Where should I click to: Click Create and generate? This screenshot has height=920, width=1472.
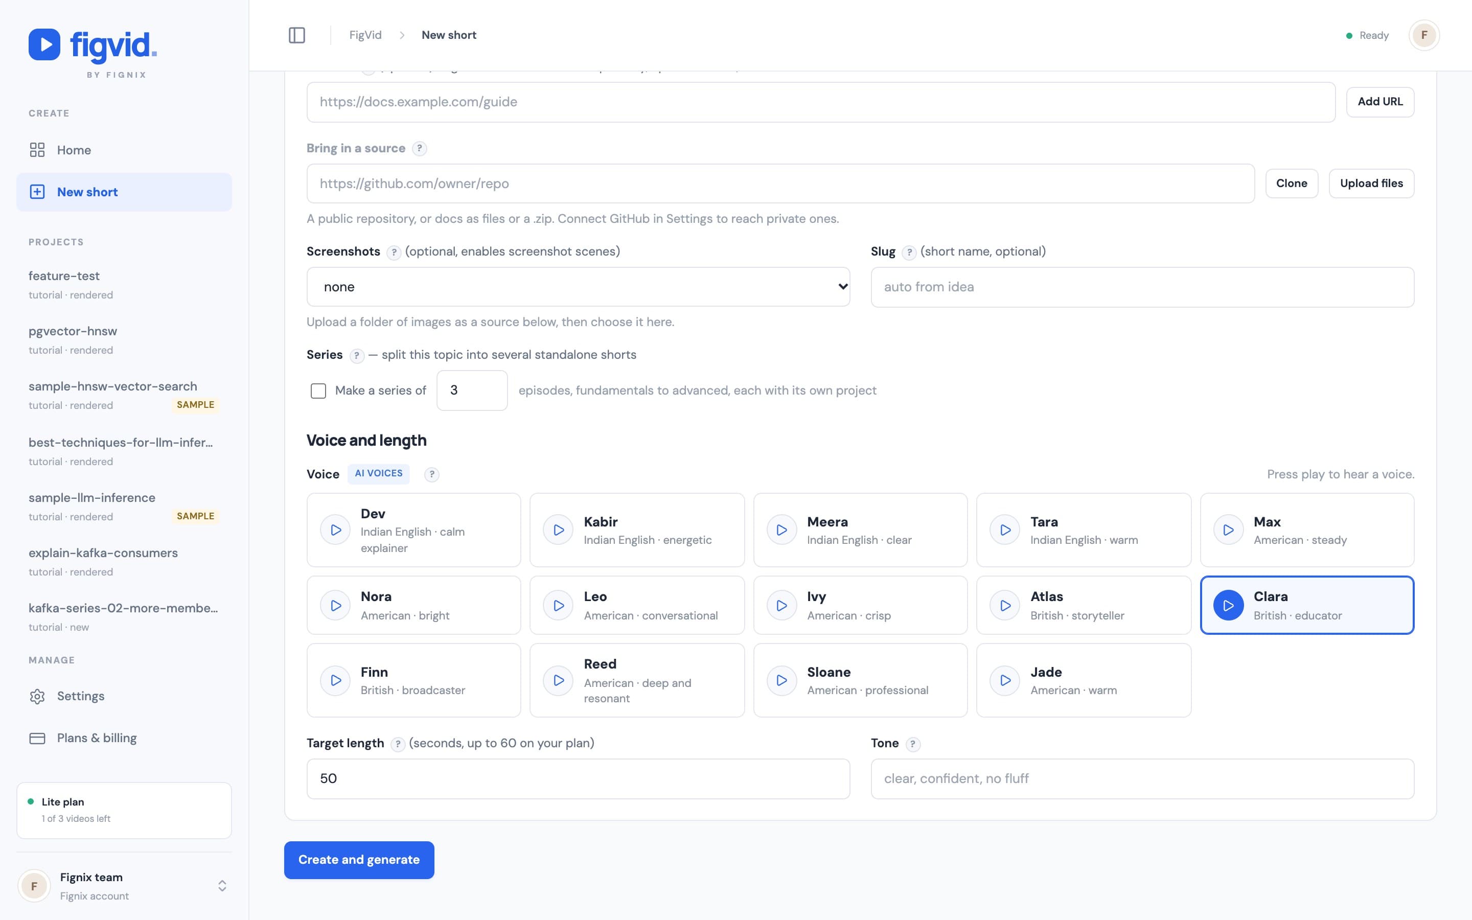pyautogui.click(x=359, y=860)
